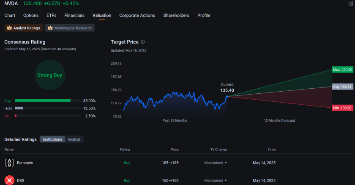Switch to Morningstar Research
355x185 pixels.
(x=70, y=28)
